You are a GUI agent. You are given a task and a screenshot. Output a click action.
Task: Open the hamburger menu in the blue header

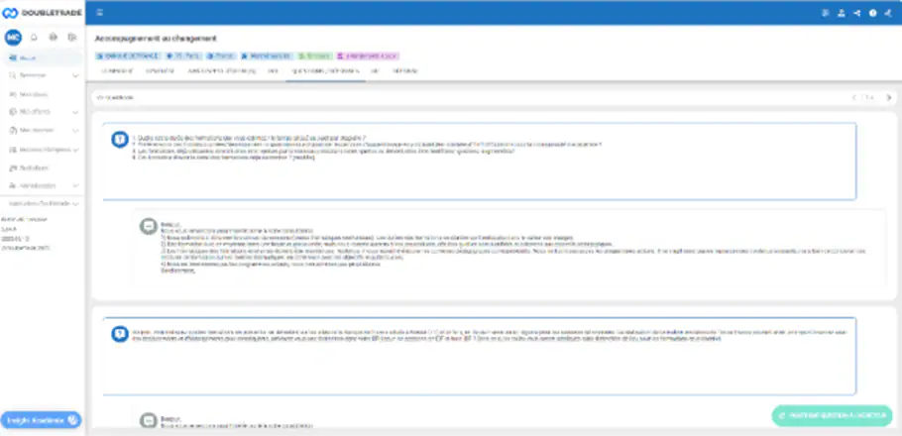click(x=99, y=13)
